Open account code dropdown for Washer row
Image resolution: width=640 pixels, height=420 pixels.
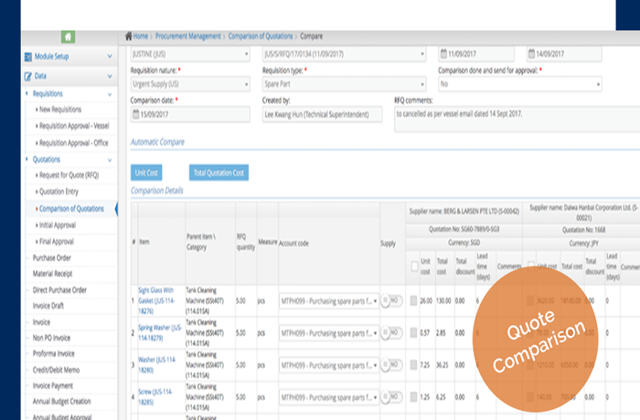pyautogui.click(x=329, y=365)
